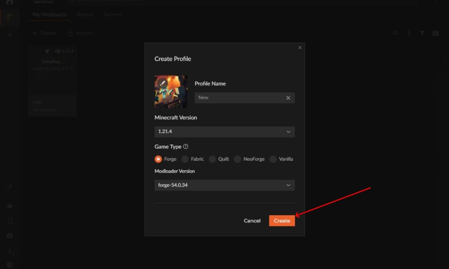Choose NeoForge as game type

(237, 159)
